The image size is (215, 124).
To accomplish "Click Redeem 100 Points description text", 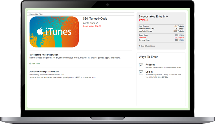I will [x=163, y=67].
